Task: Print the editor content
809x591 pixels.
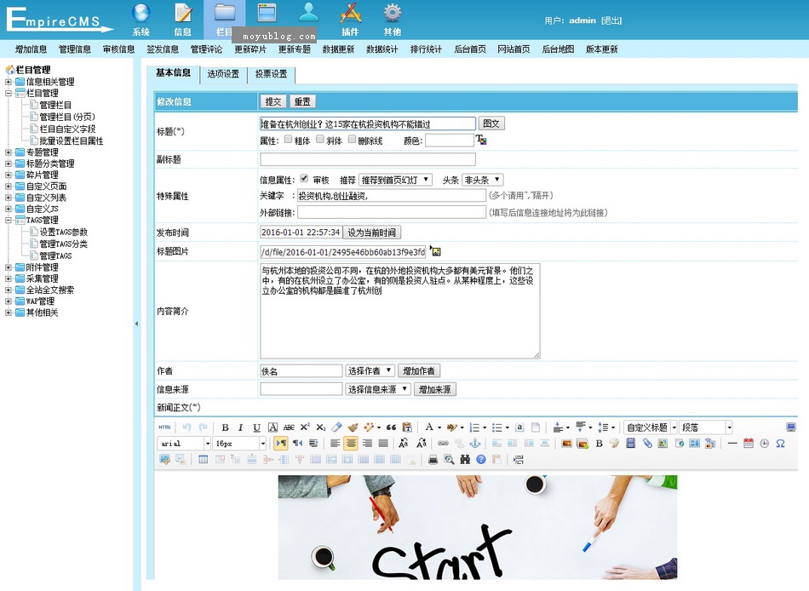Action: [x=433, y=459]
